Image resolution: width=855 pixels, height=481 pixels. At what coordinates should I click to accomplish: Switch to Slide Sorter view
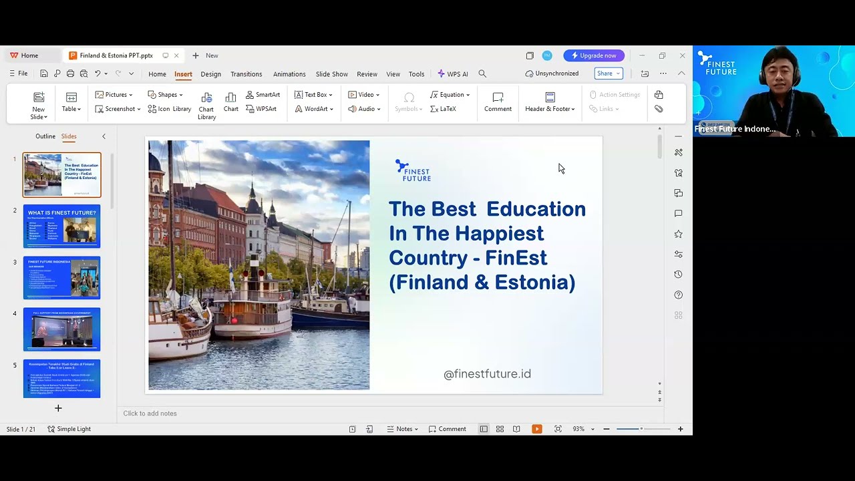(x=500, y=429)
